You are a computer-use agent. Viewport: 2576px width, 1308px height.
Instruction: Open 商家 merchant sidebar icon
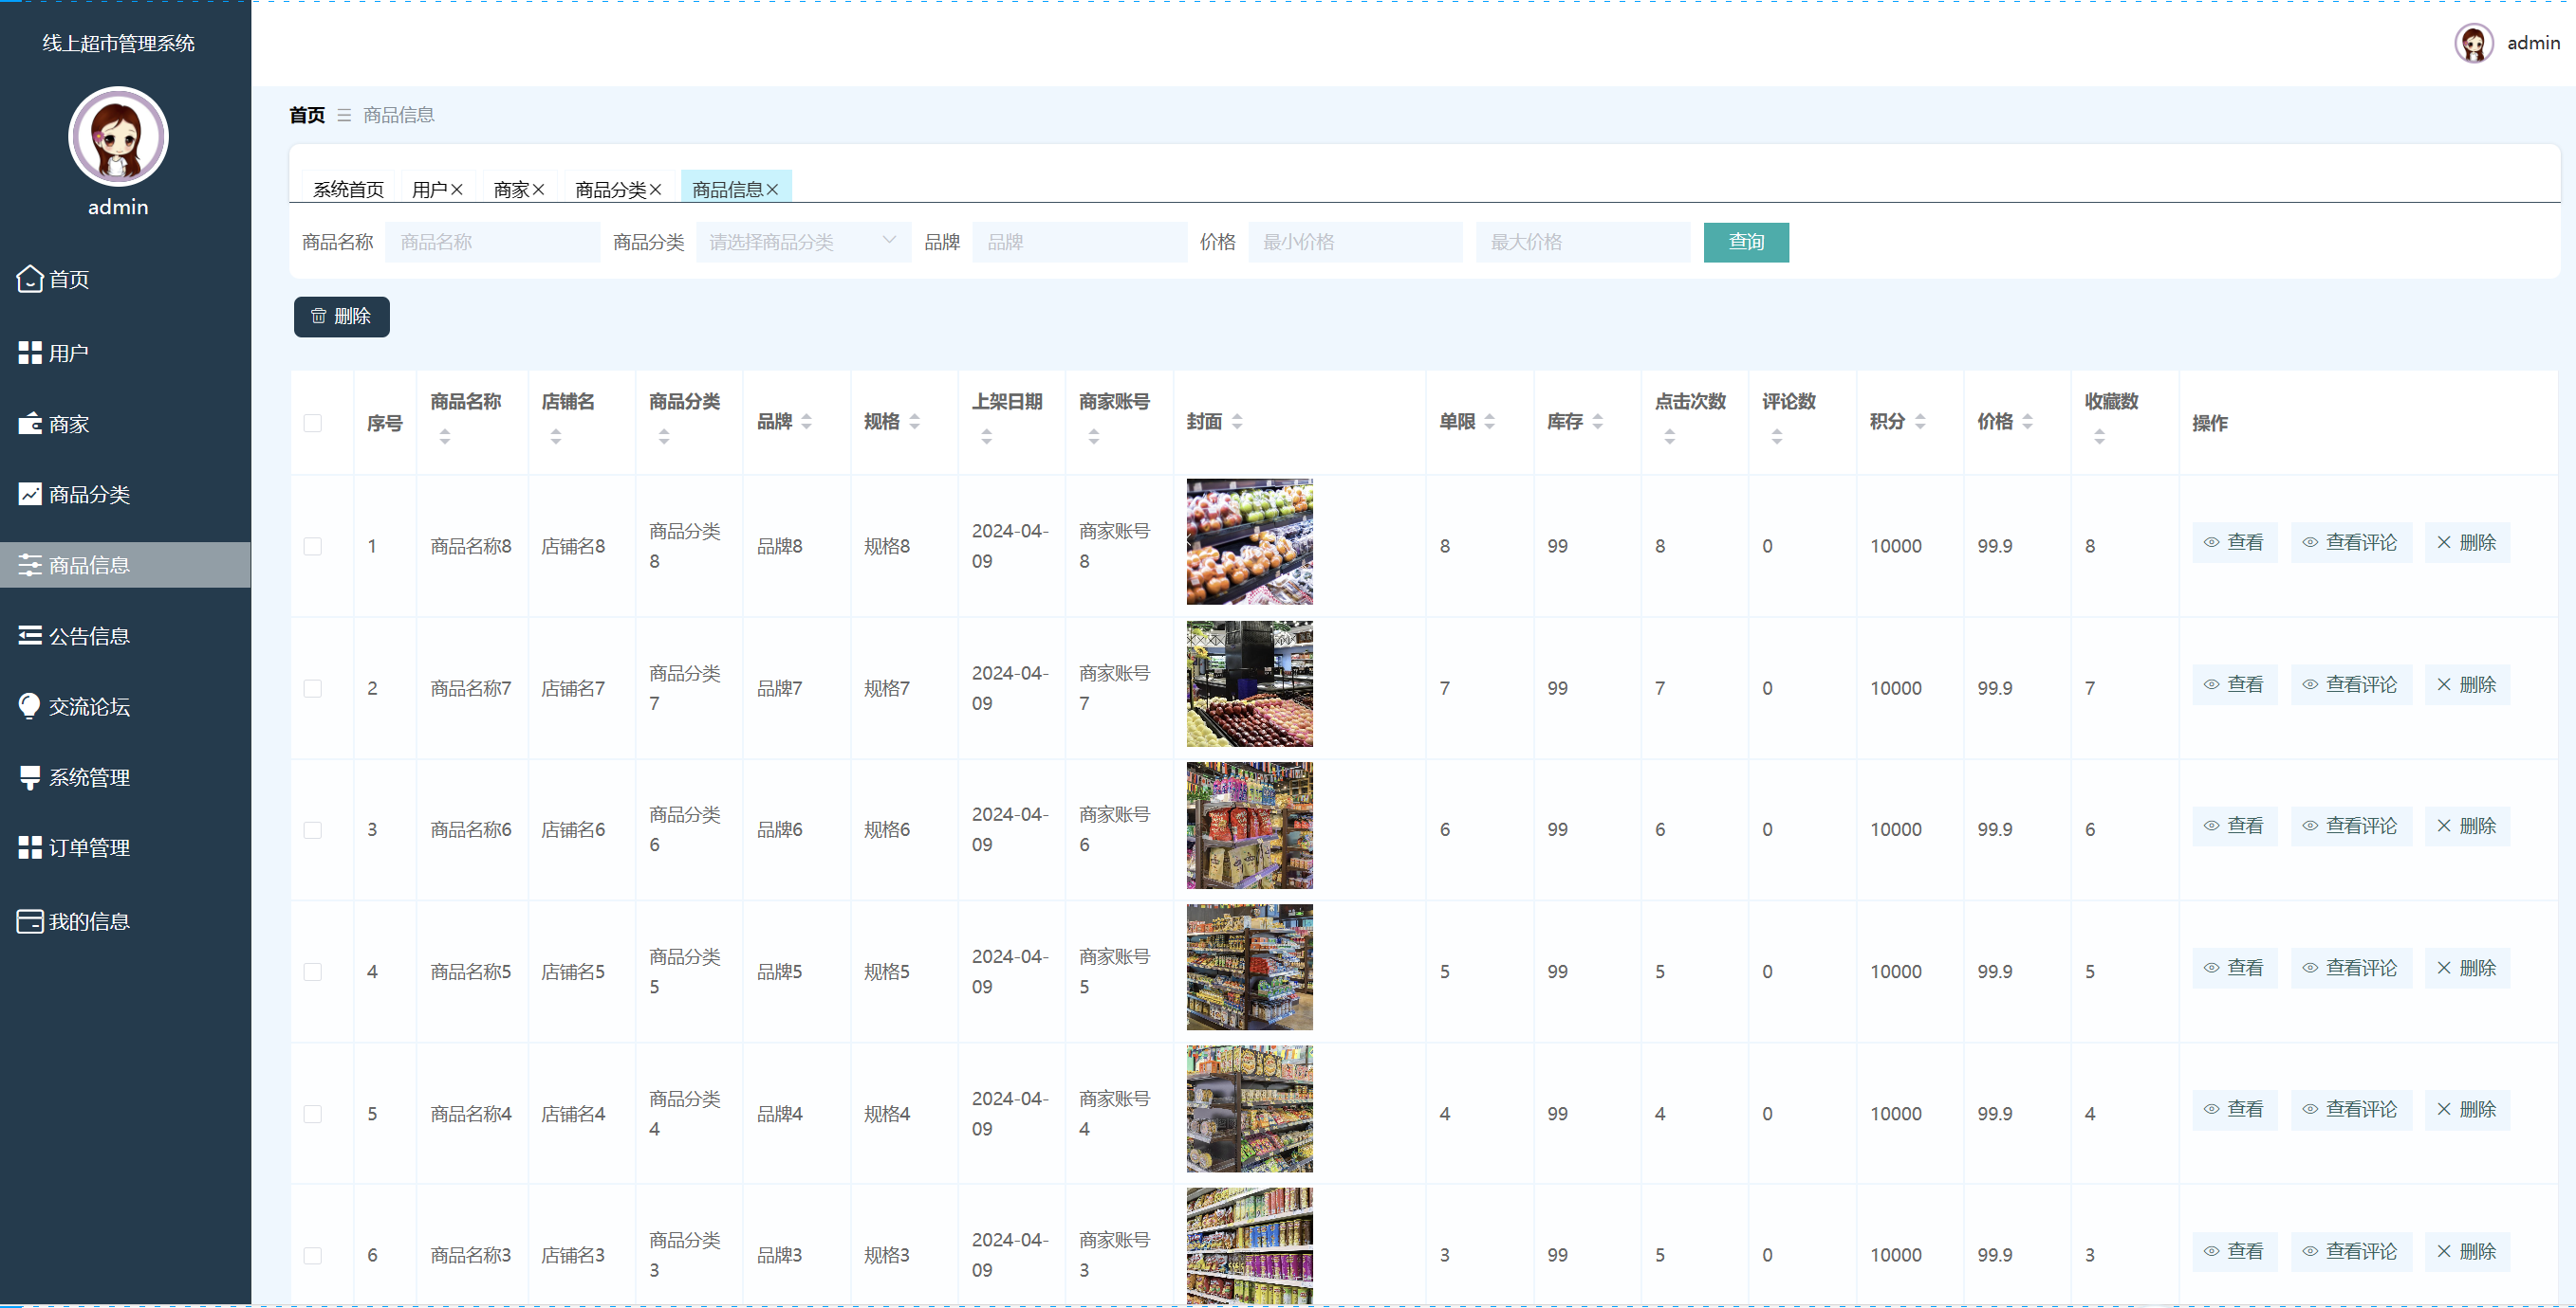(30, 424)
